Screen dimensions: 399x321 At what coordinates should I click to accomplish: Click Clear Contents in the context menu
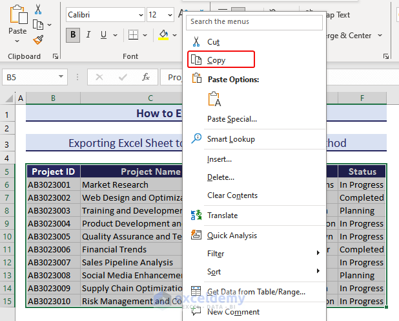232,195
